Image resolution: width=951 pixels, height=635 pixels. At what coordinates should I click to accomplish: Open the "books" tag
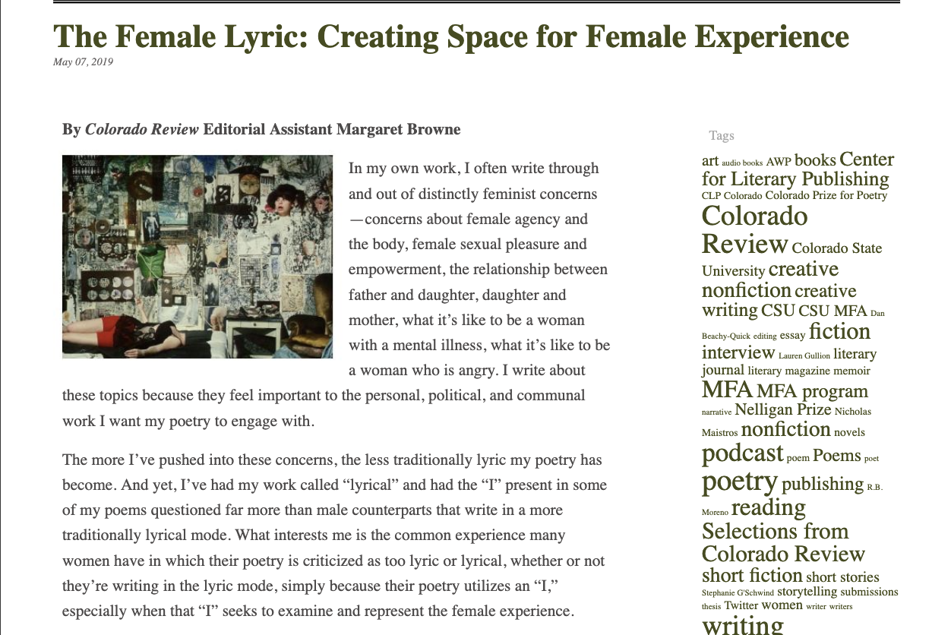click(x=815, y=160)
